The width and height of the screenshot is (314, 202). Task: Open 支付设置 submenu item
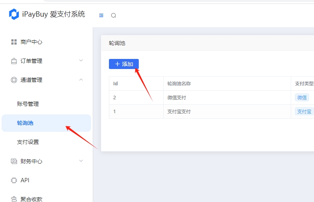28,142
